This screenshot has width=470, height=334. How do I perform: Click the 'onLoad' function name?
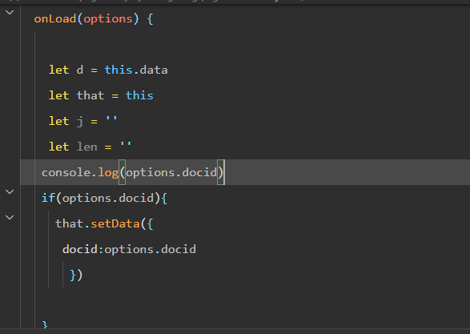55,19
